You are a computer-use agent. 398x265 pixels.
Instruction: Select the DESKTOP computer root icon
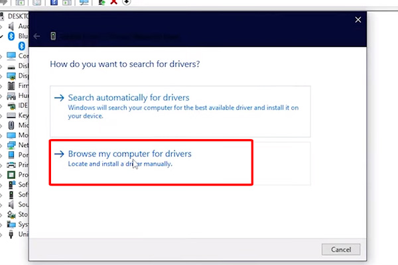click(x=1, y=16)
